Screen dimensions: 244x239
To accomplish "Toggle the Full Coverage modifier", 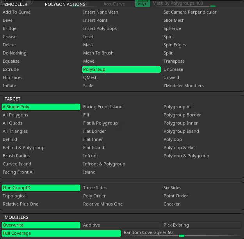I will point(61,233).
